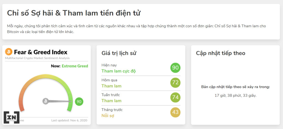Click the orange Bitcoin logo icon
Screen dimensions: 283x129
tap(9, 52)
